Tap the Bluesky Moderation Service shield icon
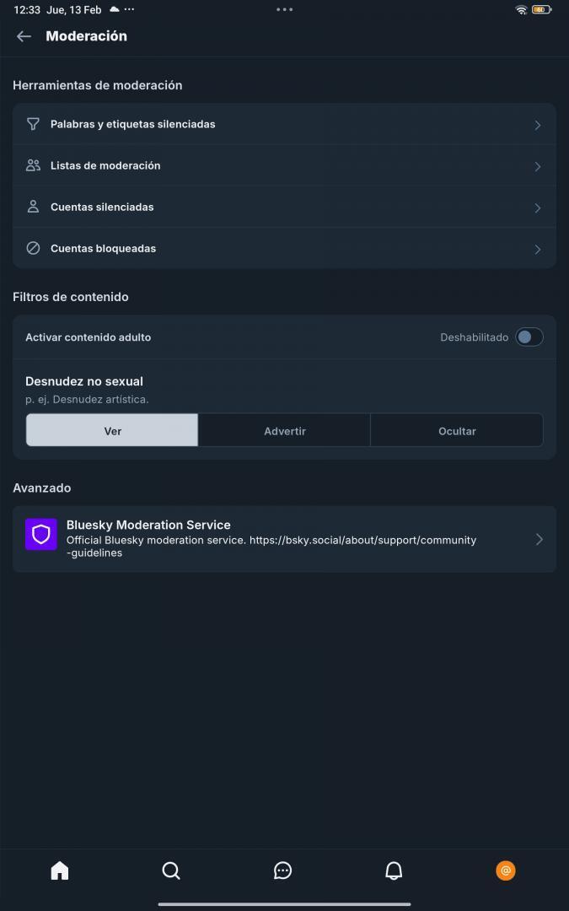 click(41, 535)
